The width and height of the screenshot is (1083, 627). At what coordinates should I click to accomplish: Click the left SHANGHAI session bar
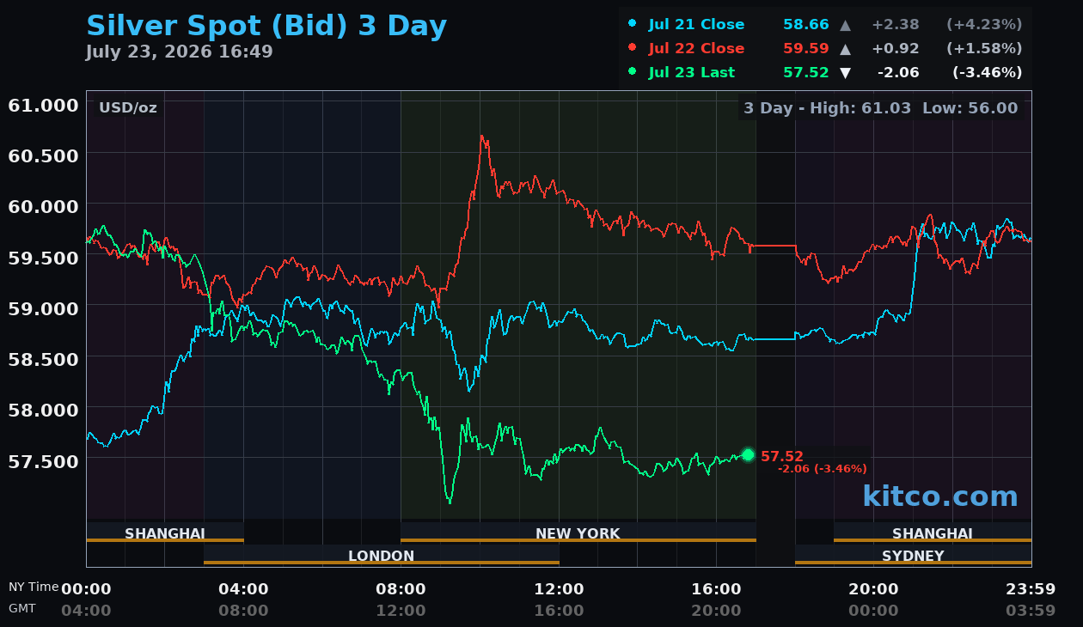[x=165, y=533]
